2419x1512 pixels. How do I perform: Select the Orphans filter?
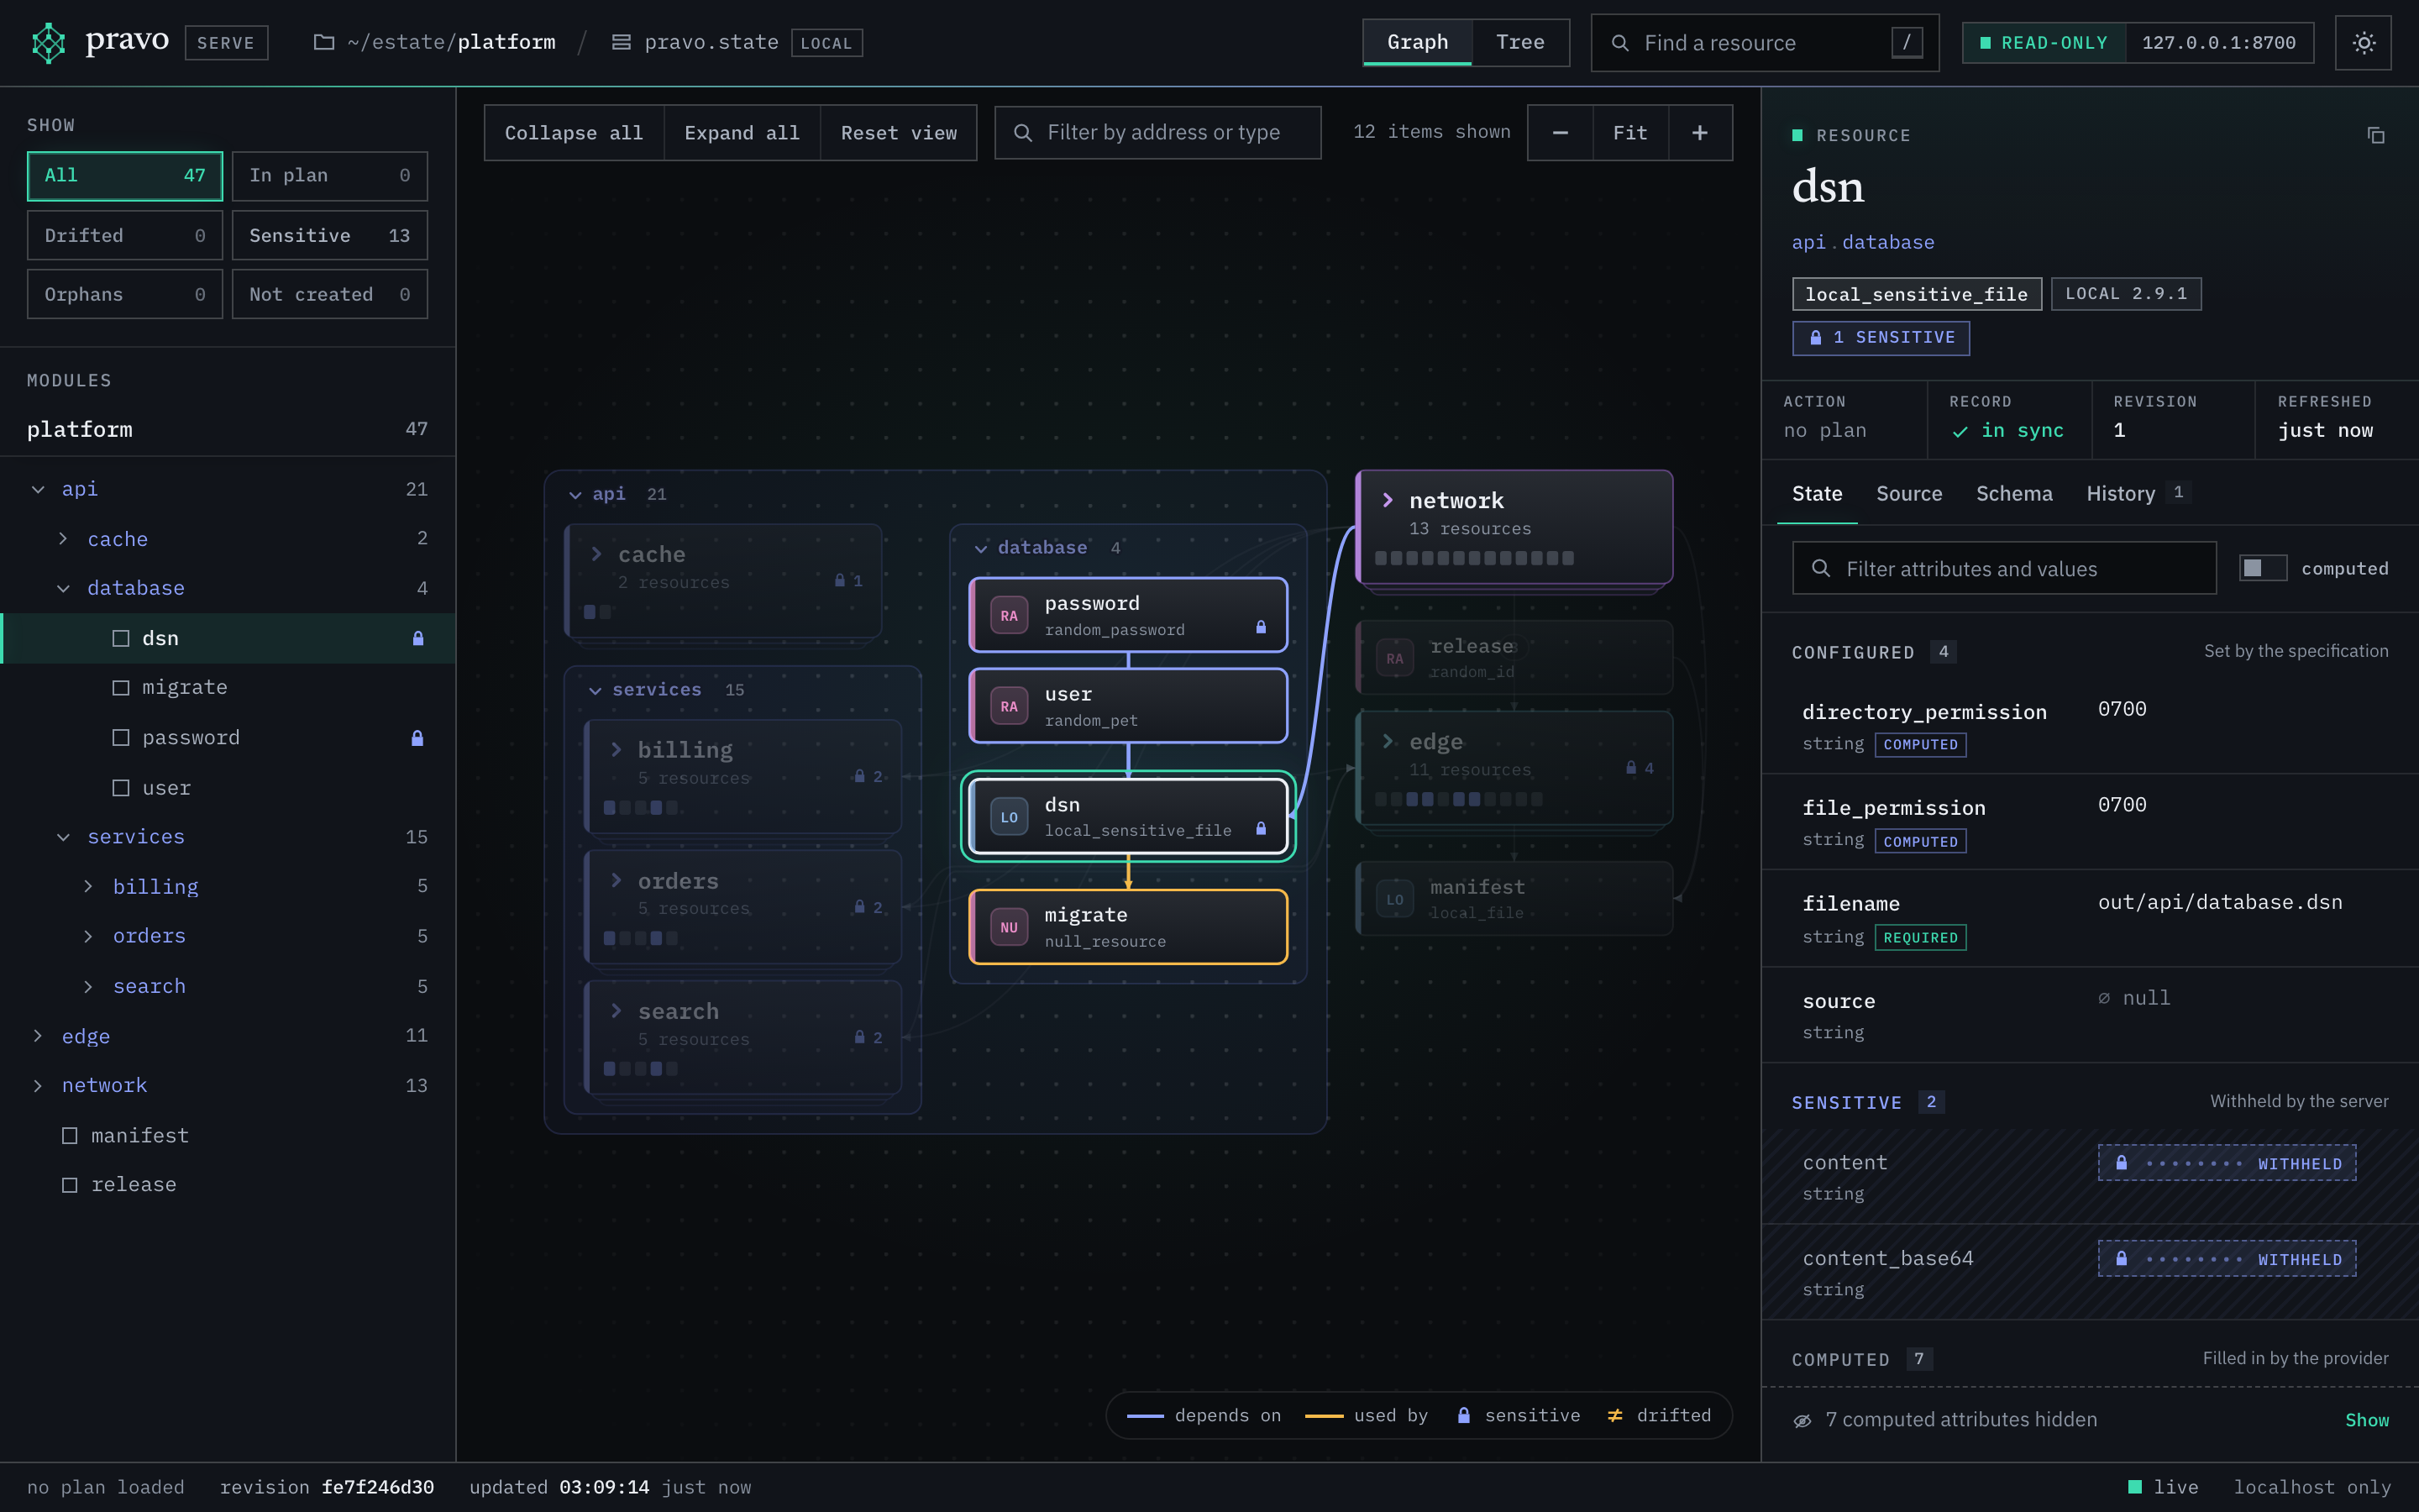point(125,294)
